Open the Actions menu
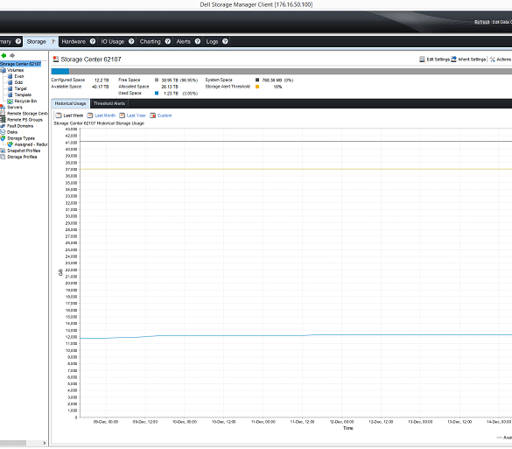Viewport: 512px width, 449px height. click(501, 60)
